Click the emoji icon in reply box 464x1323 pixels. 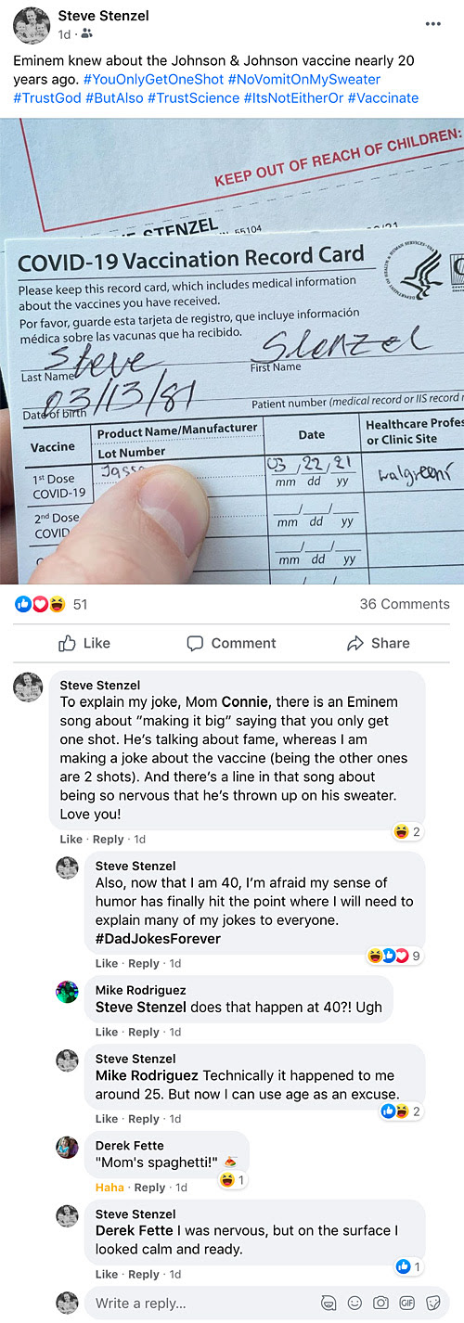pos(354,1303)
